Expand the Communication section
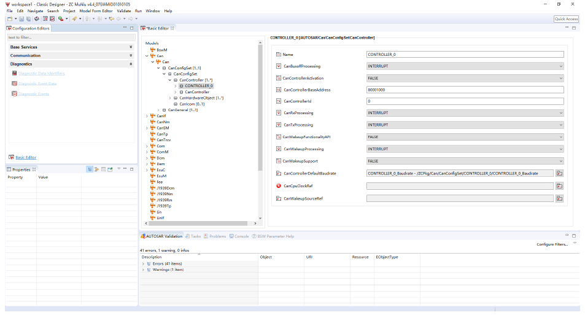Image resolution: width=585 pixels, height=315 pixels. click(x=131, y=55)
